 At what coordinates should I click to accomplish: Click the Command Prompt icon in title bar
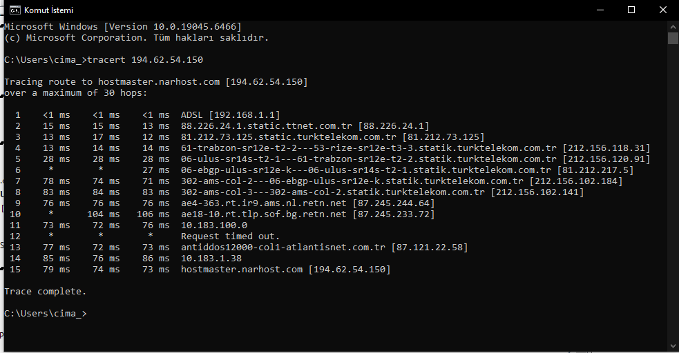click(15, 10)
